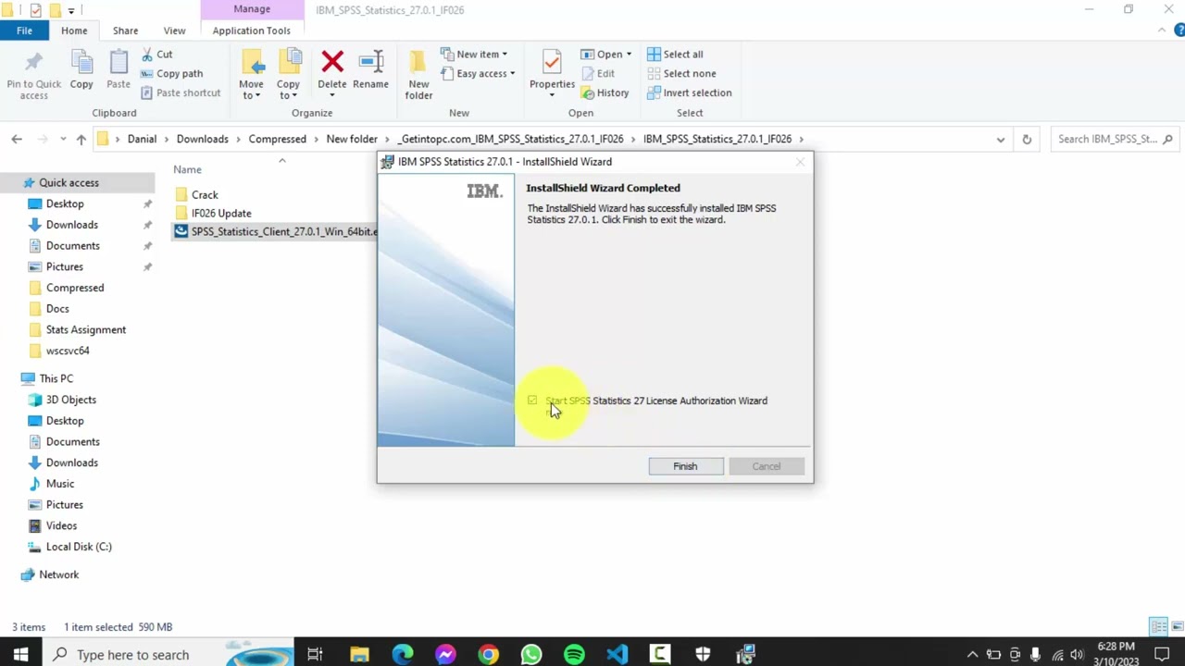This screenshot has height=666, width=1185.
Task: Switch to the View ribbon tab
Action: coord(174,31)
